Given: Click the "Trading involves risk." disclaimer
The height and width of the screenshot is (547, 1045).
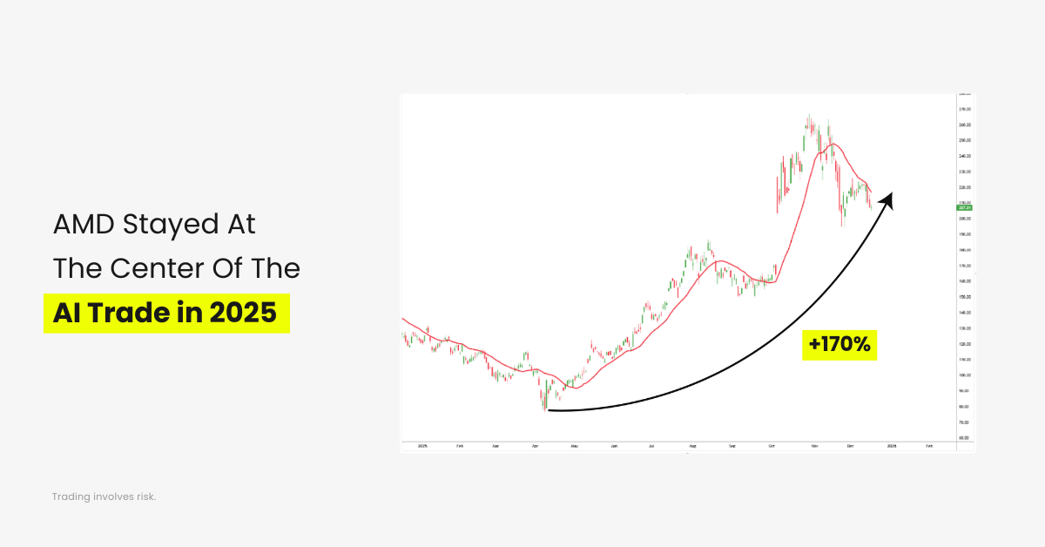Looking at the screenshot, I should [104, 496].
